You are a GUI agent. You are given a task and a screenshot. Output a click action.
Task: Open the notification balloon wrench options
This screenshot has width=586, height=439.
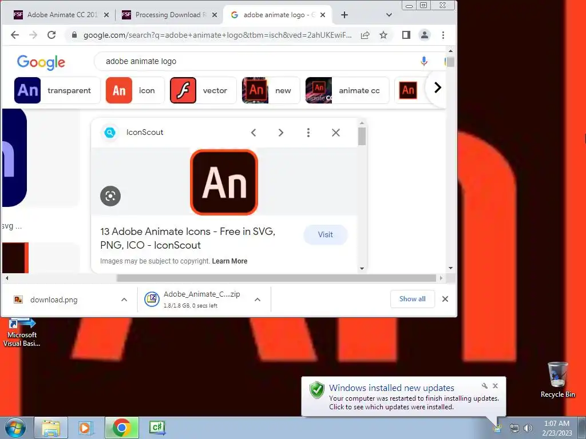click(x=485, y=386)
